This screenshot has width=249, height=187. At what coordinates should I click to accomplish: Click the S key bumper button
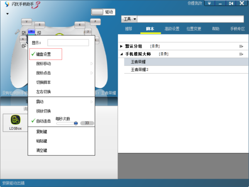tap(39, 25)
